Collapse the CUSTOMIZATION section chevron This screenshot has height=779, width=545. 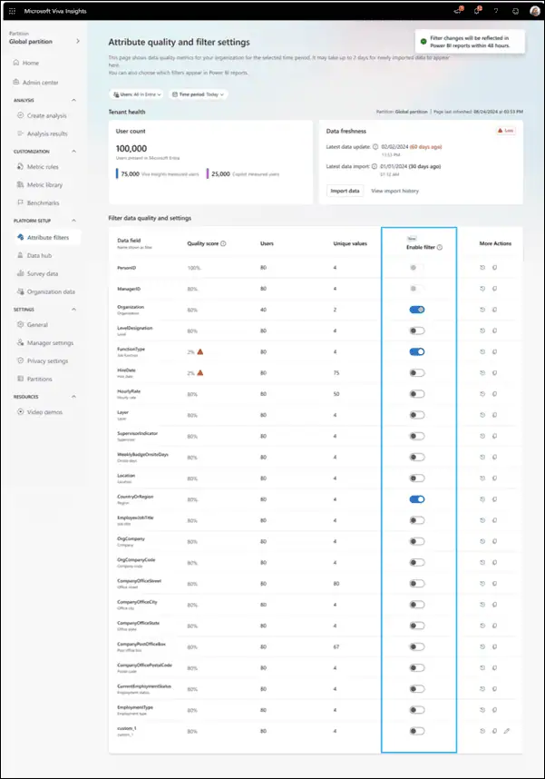click(x=74, y=151)
